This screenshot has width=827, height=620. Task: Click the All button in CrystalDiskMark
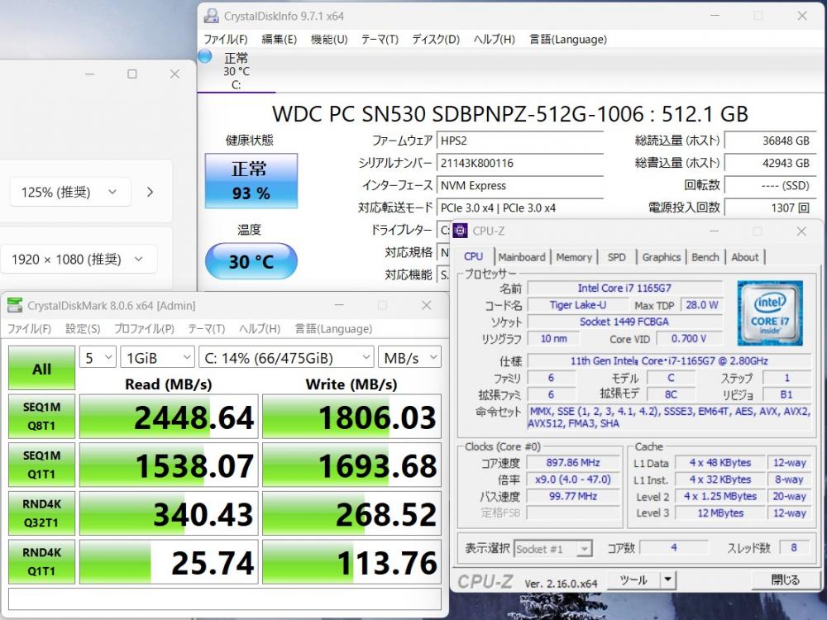point(41,368)
